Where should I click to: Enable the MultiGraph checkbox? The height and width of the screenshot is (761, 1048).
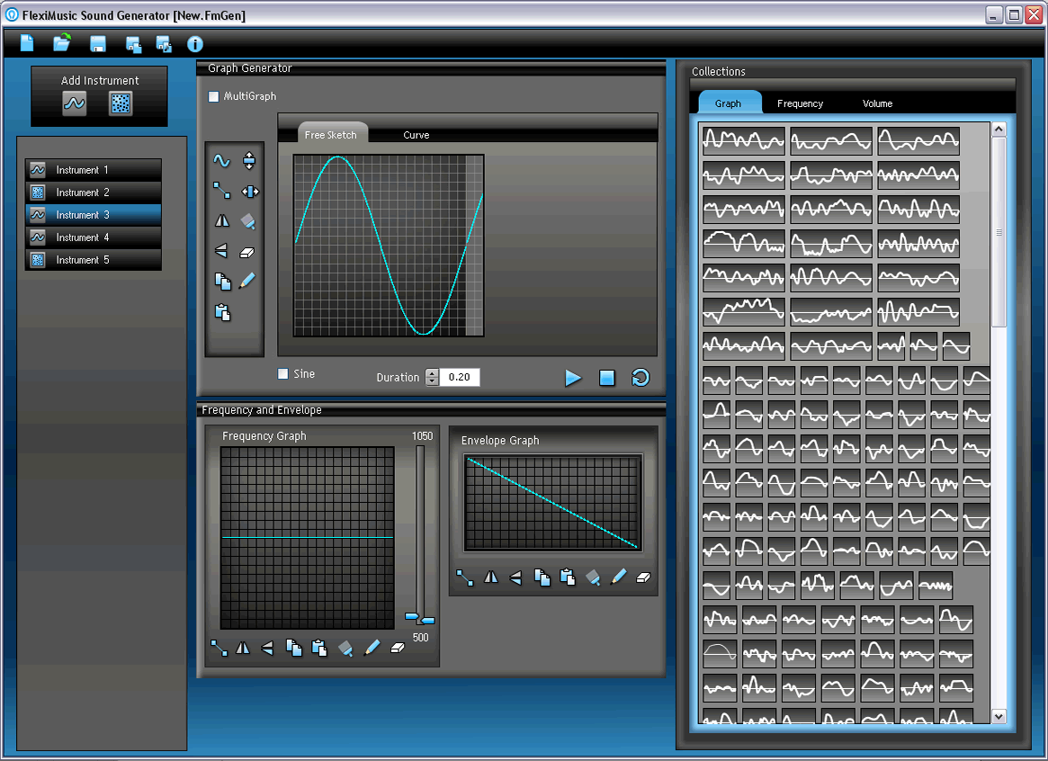tap(214, 96)
